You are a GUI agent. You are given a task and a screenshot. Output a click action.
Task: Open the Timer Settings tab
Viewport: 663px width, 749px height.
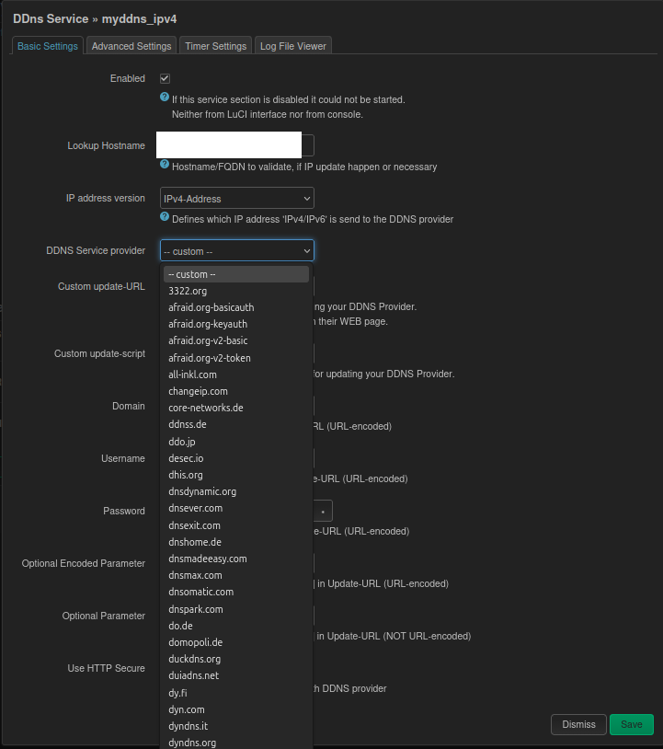(x=215, y=46)
